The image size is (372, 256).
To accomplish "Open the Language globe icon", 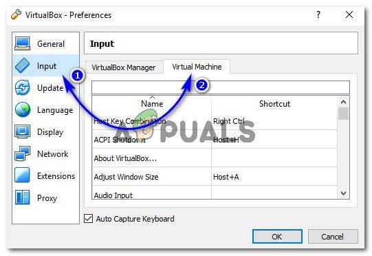I will [23, 109].
